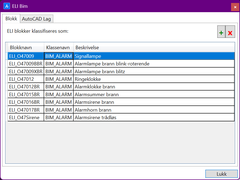The image size is (240, 180).
Task: Select the Ringeklokke description cell
Action: click(88, 79)
